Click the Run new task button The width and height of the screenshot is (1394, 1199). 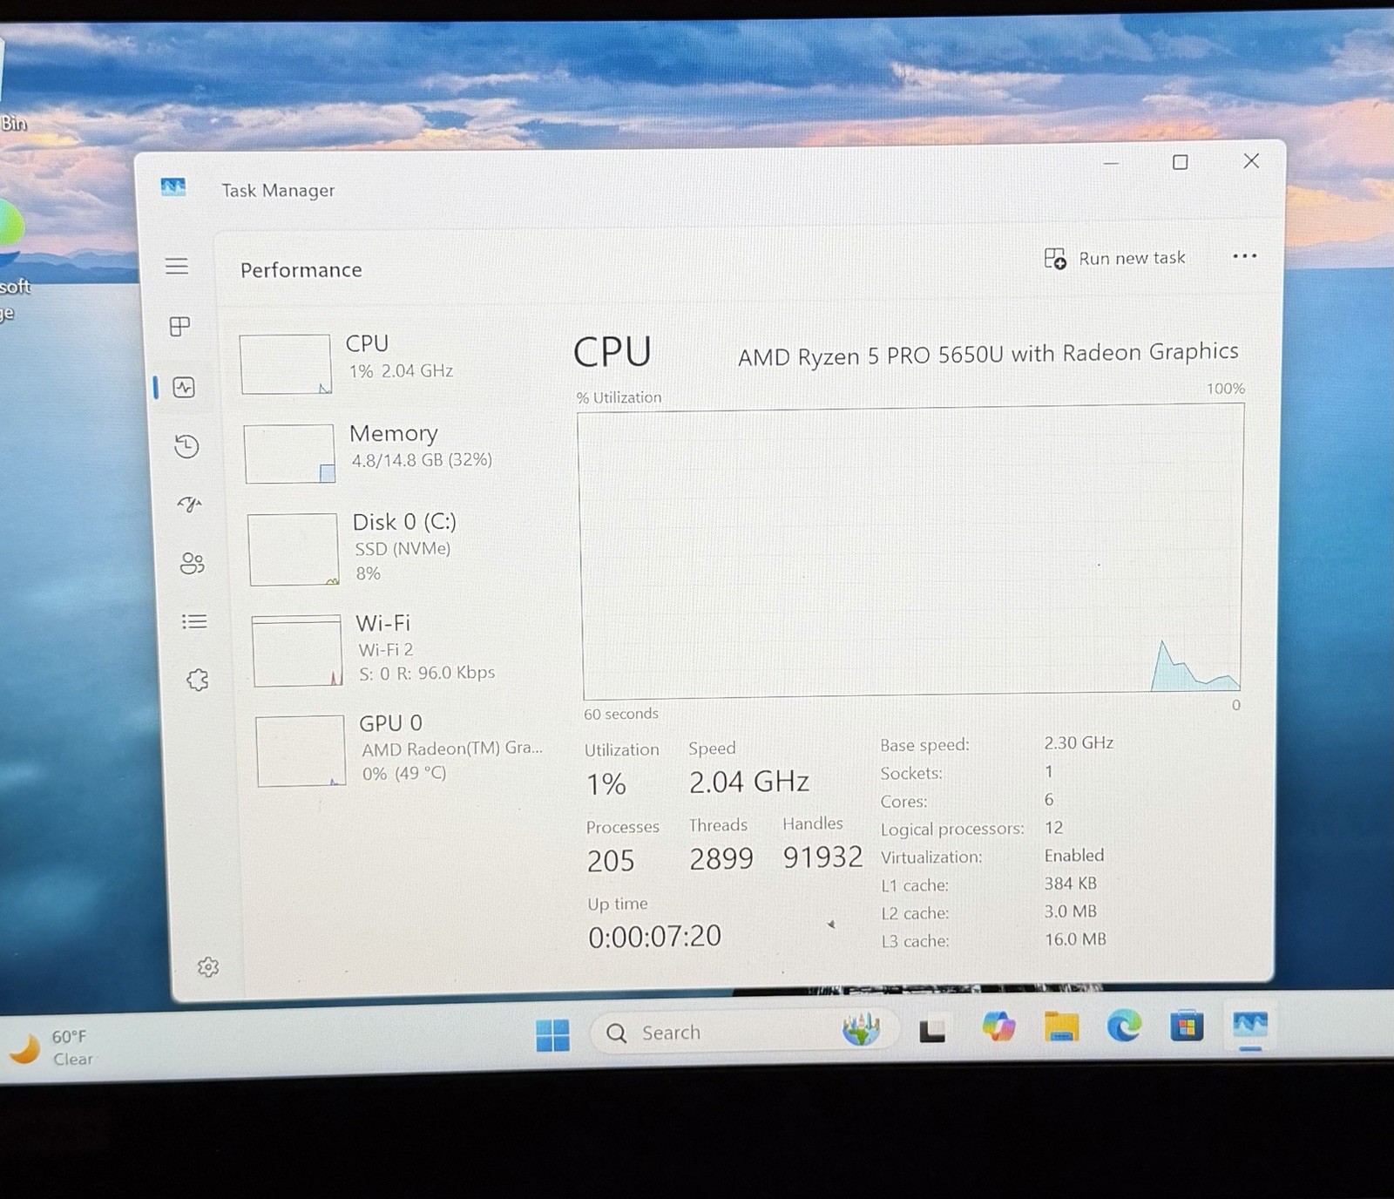[1115, 258]
